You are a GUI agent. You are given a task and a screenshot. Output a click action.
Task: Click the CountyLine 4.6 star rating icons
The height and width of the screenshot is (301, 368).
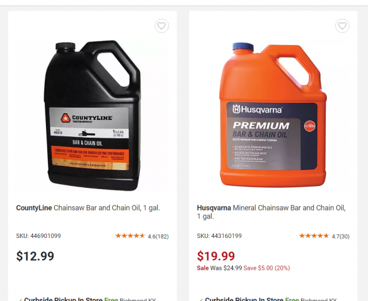(130, 236)
